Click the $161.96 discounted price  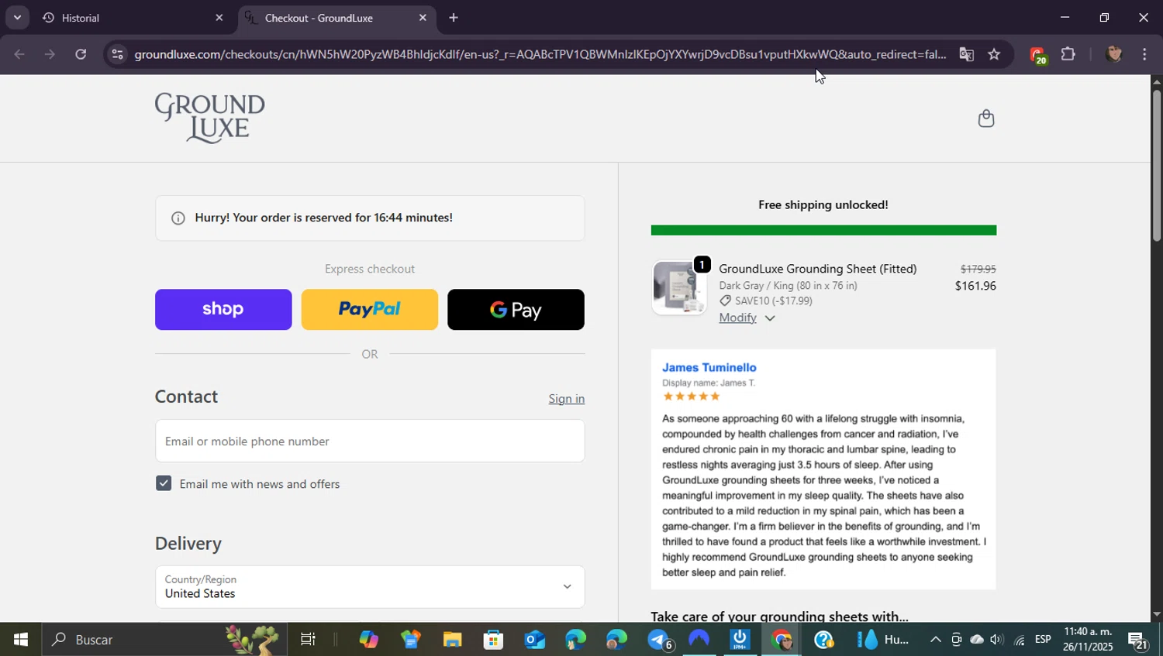pos(975,286)
